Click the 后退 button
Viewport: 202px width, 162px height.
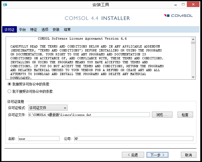(133, 155)
